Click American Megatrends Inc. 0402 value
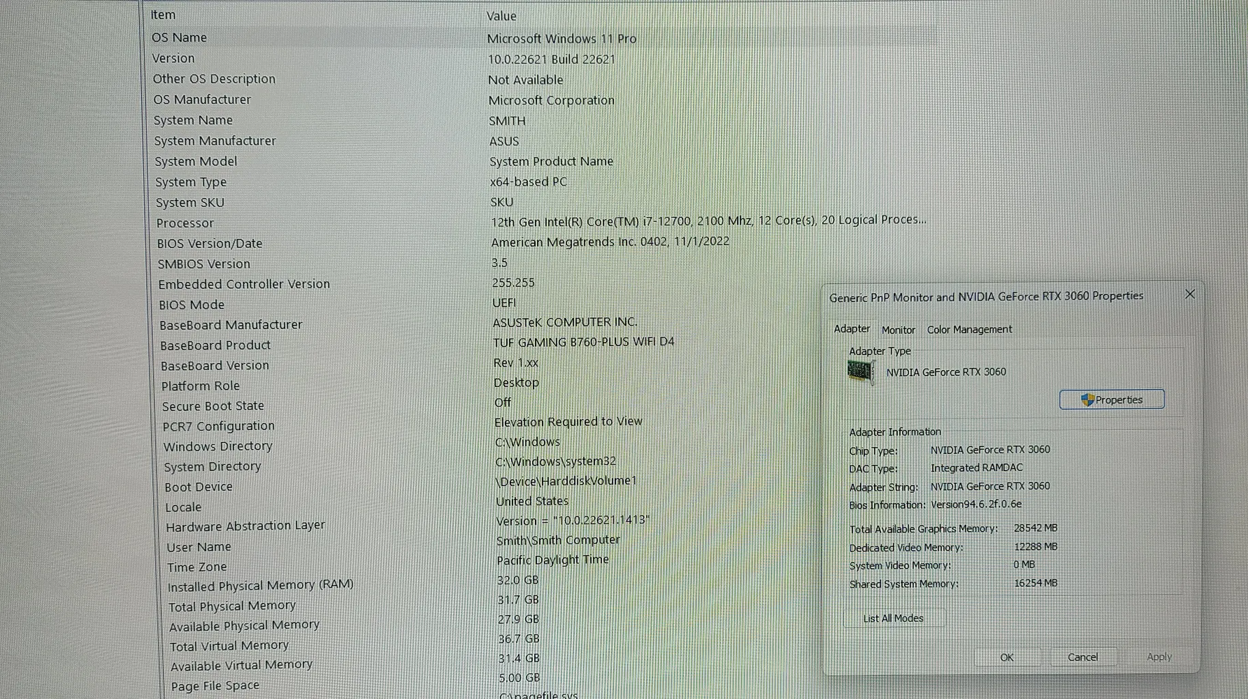This screenshot has height=699, width=1248. tap(610, 242)
